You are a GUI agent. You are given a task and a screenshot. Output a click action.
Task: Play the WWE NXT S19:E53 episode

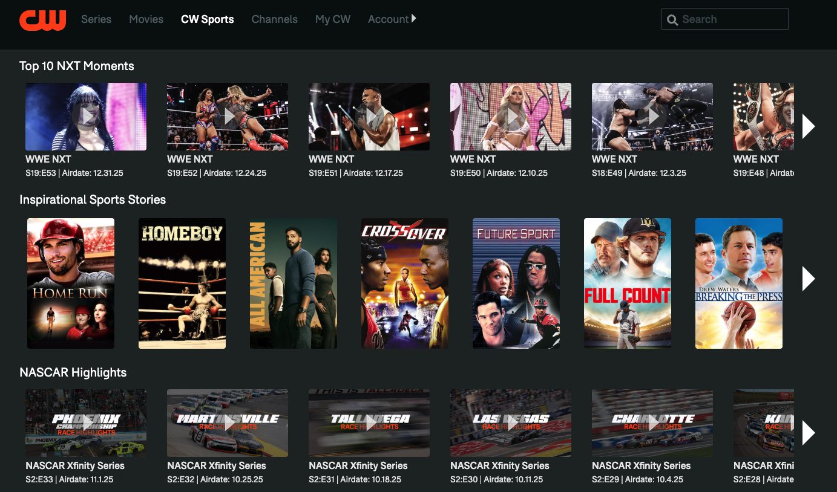pyautogui.click(x=85, y=116)
